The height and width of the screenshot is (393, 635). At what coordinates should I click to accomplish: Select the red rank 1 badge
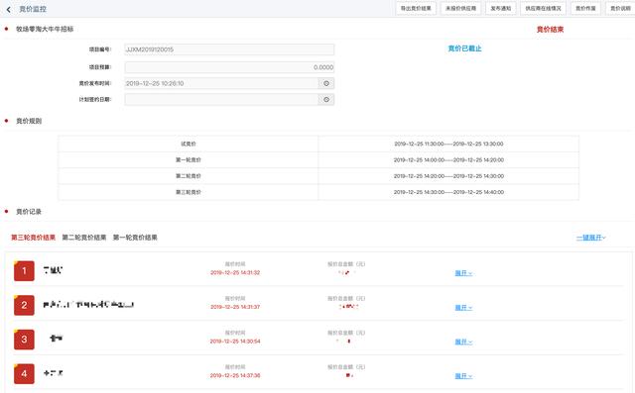click(x=24, y=270)
